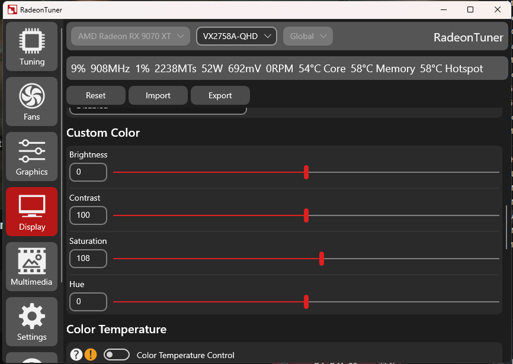
Task: Click the 54°C Core status reading
Action: [x=322, y=69]
